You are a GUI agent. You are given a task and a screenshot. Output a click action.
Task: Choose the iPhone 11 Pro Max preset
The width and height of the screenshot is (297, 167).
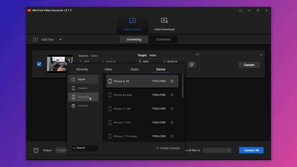click(x=142, y=136)
